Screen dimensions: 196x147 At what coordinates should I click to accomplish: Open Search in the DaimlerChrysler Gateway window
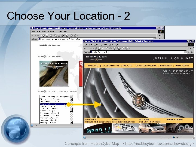click(55, 35)
